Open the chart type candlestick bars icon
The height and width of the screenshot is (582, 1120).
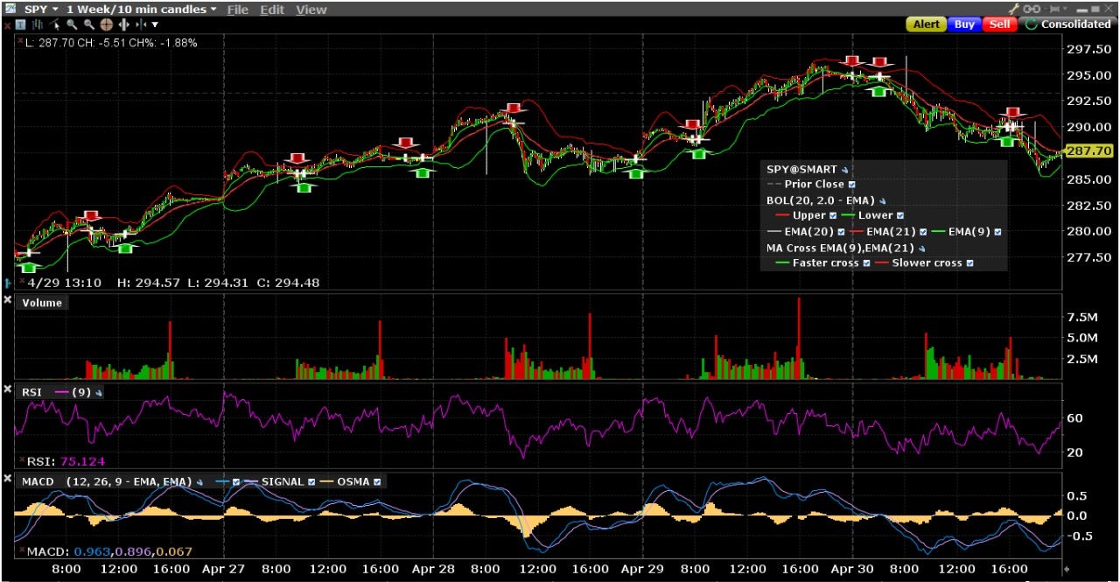(x=38, y=25)
